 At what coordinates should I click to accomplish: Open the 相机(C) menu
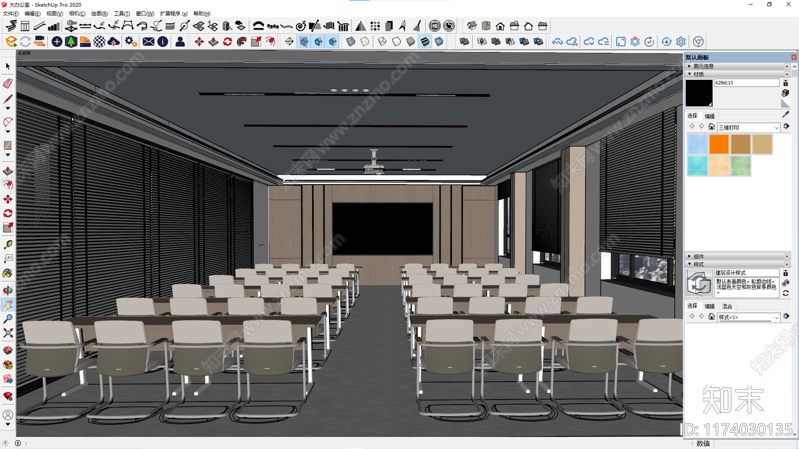tap(77, 13)
